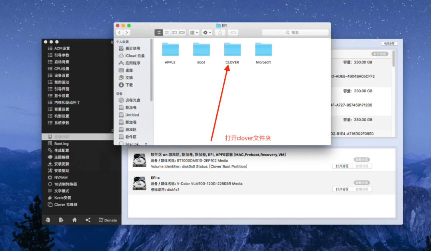Click the Finder search field
This screenshot has height=251, width=431.
tap(295, 32)
